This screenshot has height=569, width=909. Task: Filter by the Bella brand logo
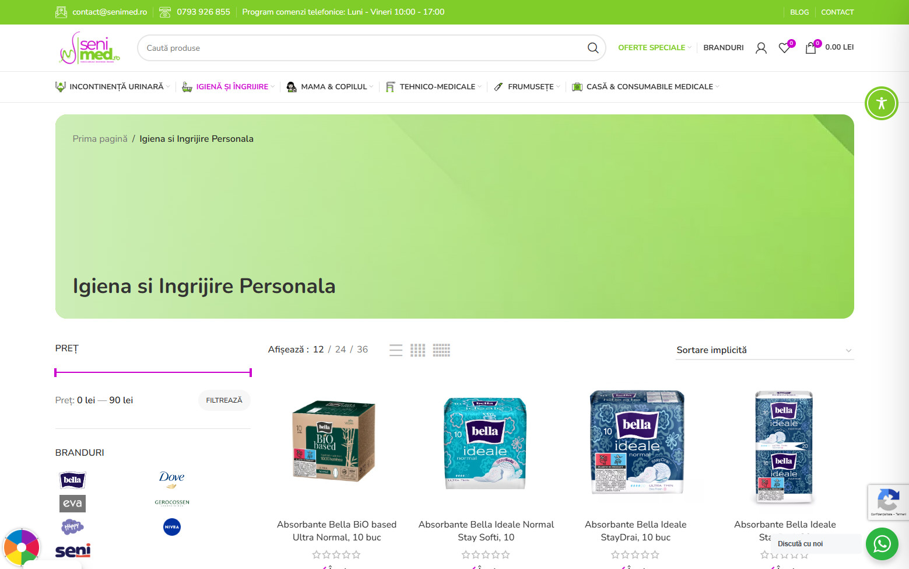[73, 480]
